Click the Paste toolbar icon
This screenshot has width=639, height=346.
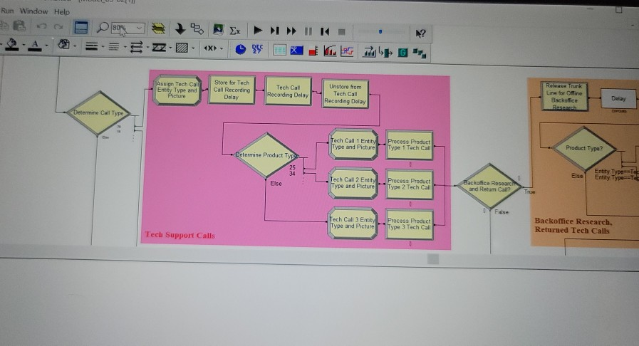pyautogui.click(x=19, y=26)
